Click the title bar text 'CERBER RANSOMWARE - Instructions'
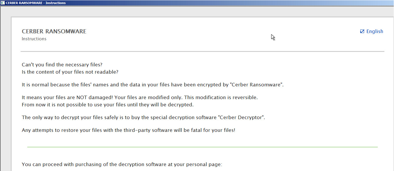Image resolution: width=394 pixels, height=171 pixels. pyautogui.click(x=36, y=3)
